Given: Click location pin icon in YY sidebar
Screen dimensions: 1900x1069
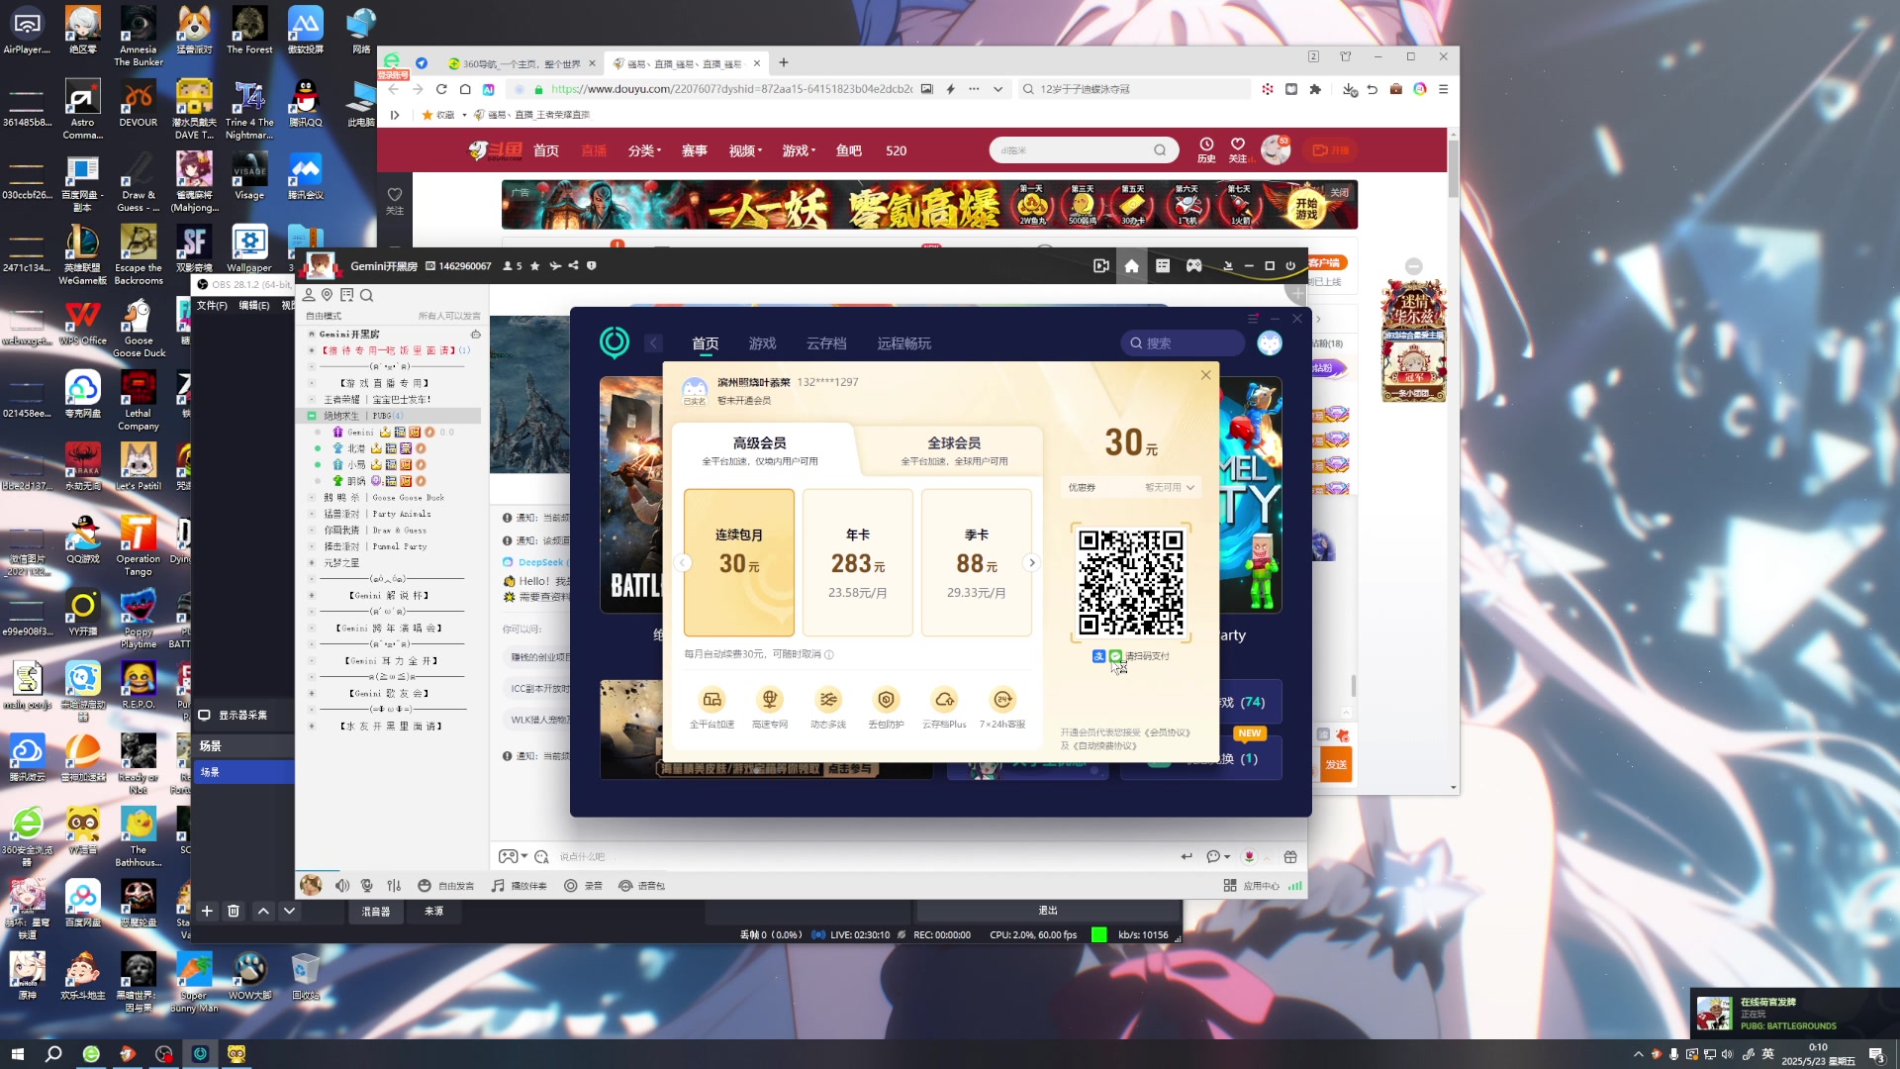Looking at the screenshot, I should pos(327,295).
